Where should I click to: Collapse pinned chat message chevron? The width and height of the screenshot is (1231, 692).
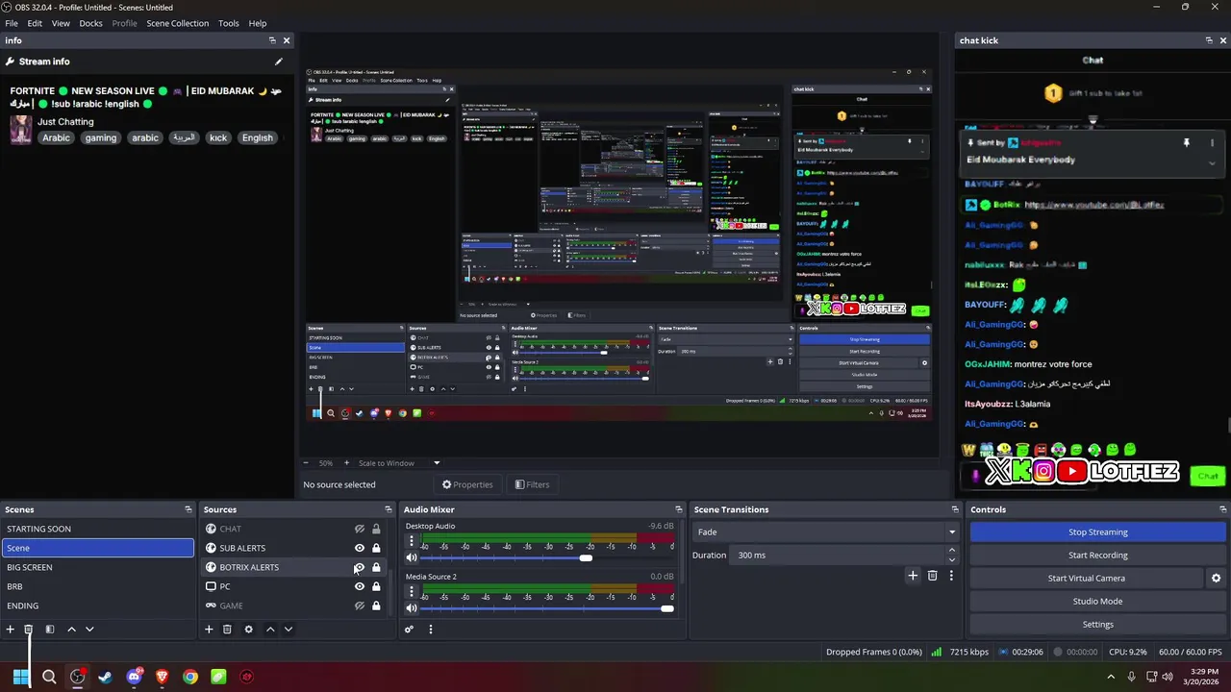click(1212, 162)
